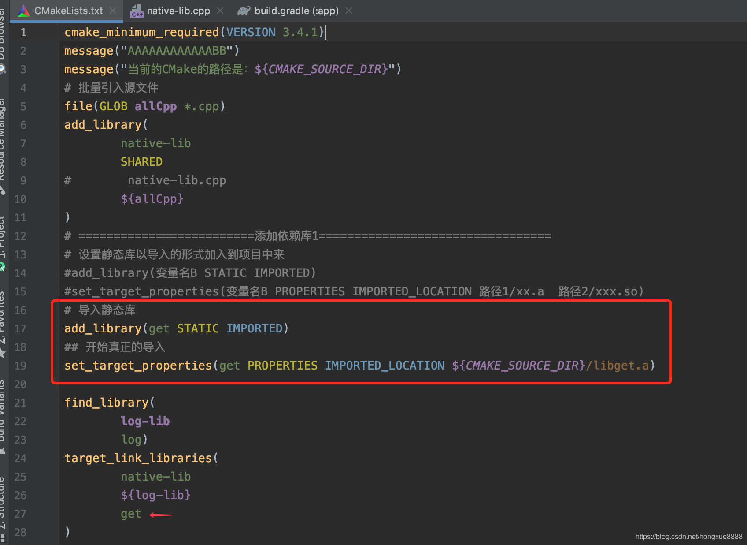Viewport: 747px width, 545px height.
Task: Click ${allCpp} on line 10
Action: coord(152,199)
